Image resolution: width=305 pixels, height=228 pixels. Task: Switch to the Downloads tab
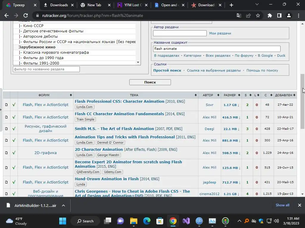pyautogui.click(x=59, y=5)
